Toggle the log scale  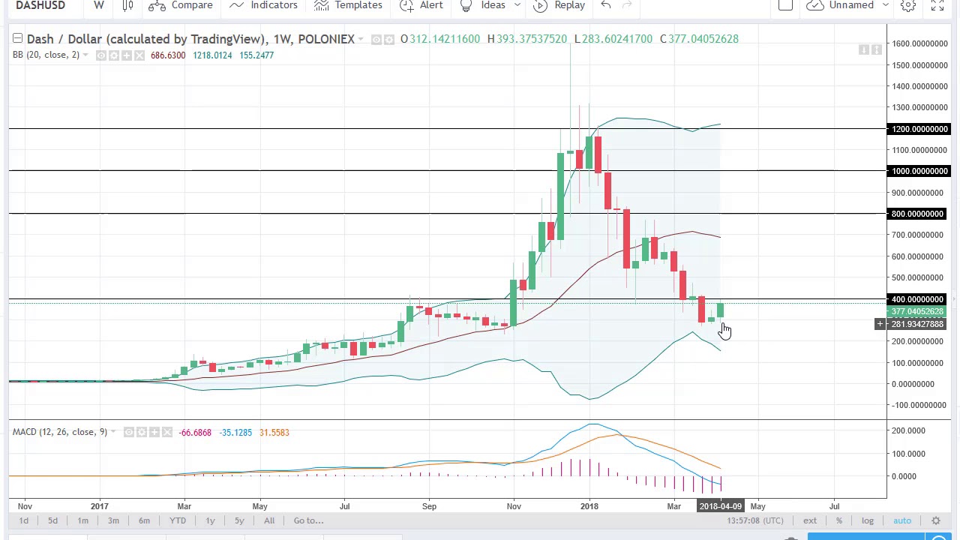point(868,520)
